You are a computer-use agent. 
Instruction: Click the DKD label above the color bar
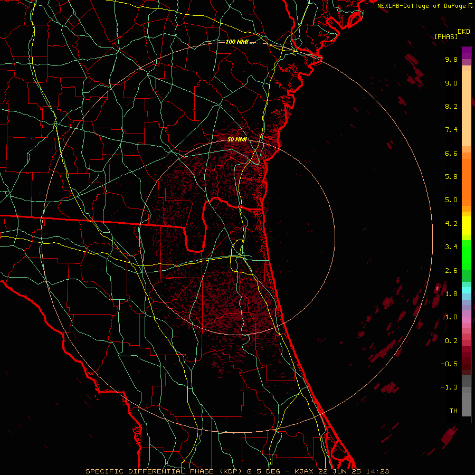pyautogui.click(x=464, y=32)
